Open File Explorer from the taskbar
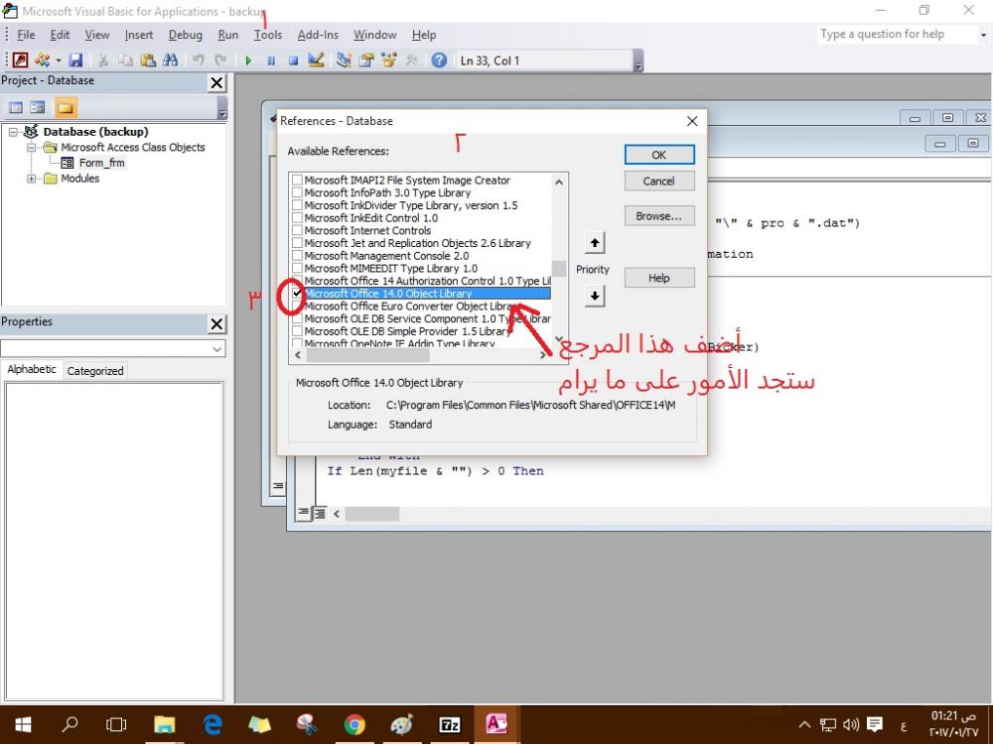 click(x=165, y=724)
